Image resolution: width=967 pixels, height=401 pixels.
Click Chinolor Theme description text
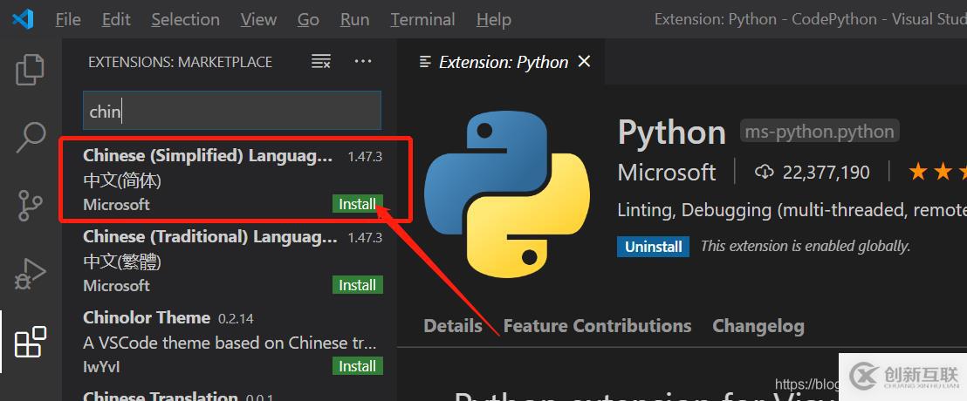click(230, 343)
